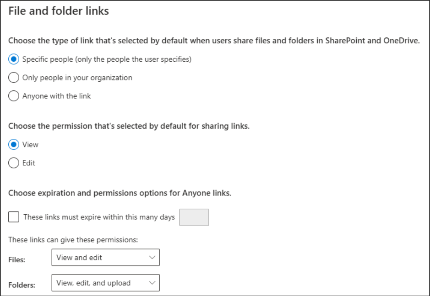The image size is (430, 296).
Task: Choose Only people in your organization radio button
Action: [14, 78]
